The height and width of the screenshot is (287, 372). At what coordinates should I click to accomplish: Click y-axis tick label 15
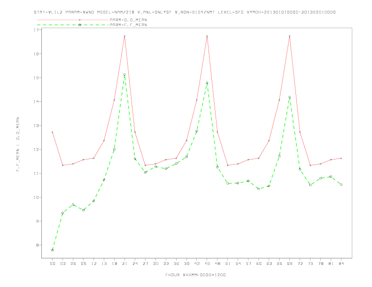36,78
